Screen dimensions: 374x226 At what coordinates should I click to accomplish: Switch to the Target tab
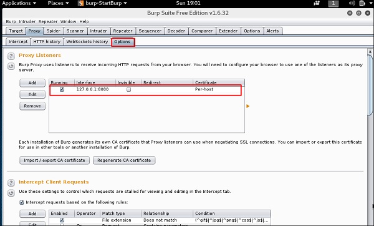[x=16, y=31]
